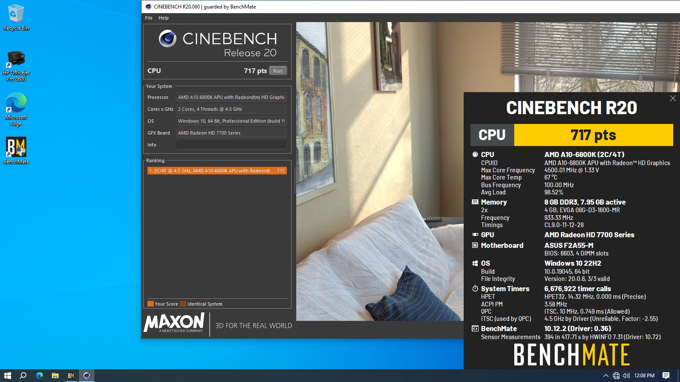Run the CPU benchmark
Screen dimensions: 680x382
coord(278,71)
